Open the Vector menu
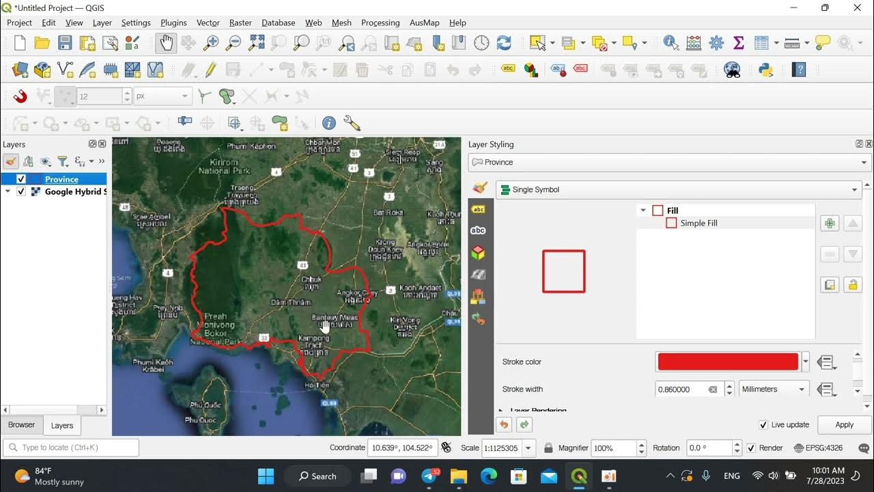The width and height of the screenshot is (874, 492). [208, 23]
